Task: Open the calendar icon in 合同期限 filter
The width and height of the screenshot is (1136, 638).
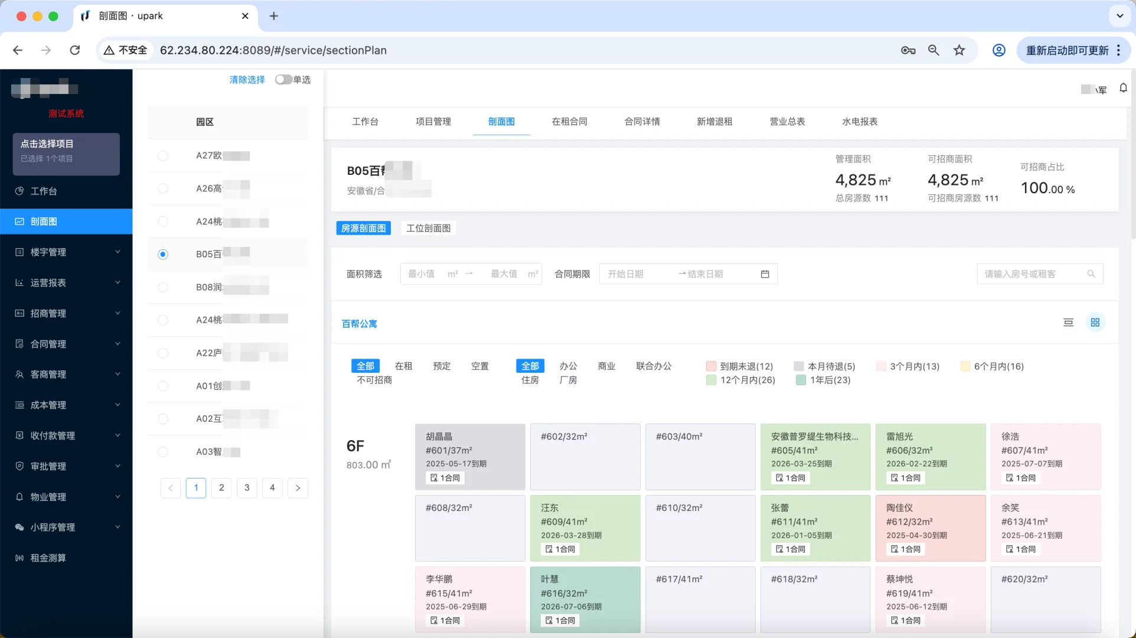Action: pyautogui.click(x=765, y=274)
